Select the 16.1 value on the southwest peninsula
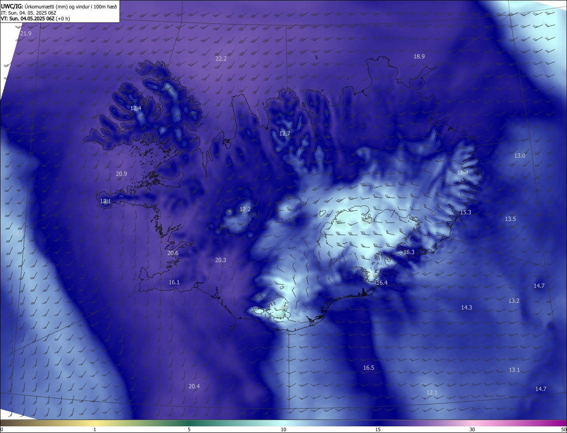This screenshot has height=433, width=567. [174, 282]
